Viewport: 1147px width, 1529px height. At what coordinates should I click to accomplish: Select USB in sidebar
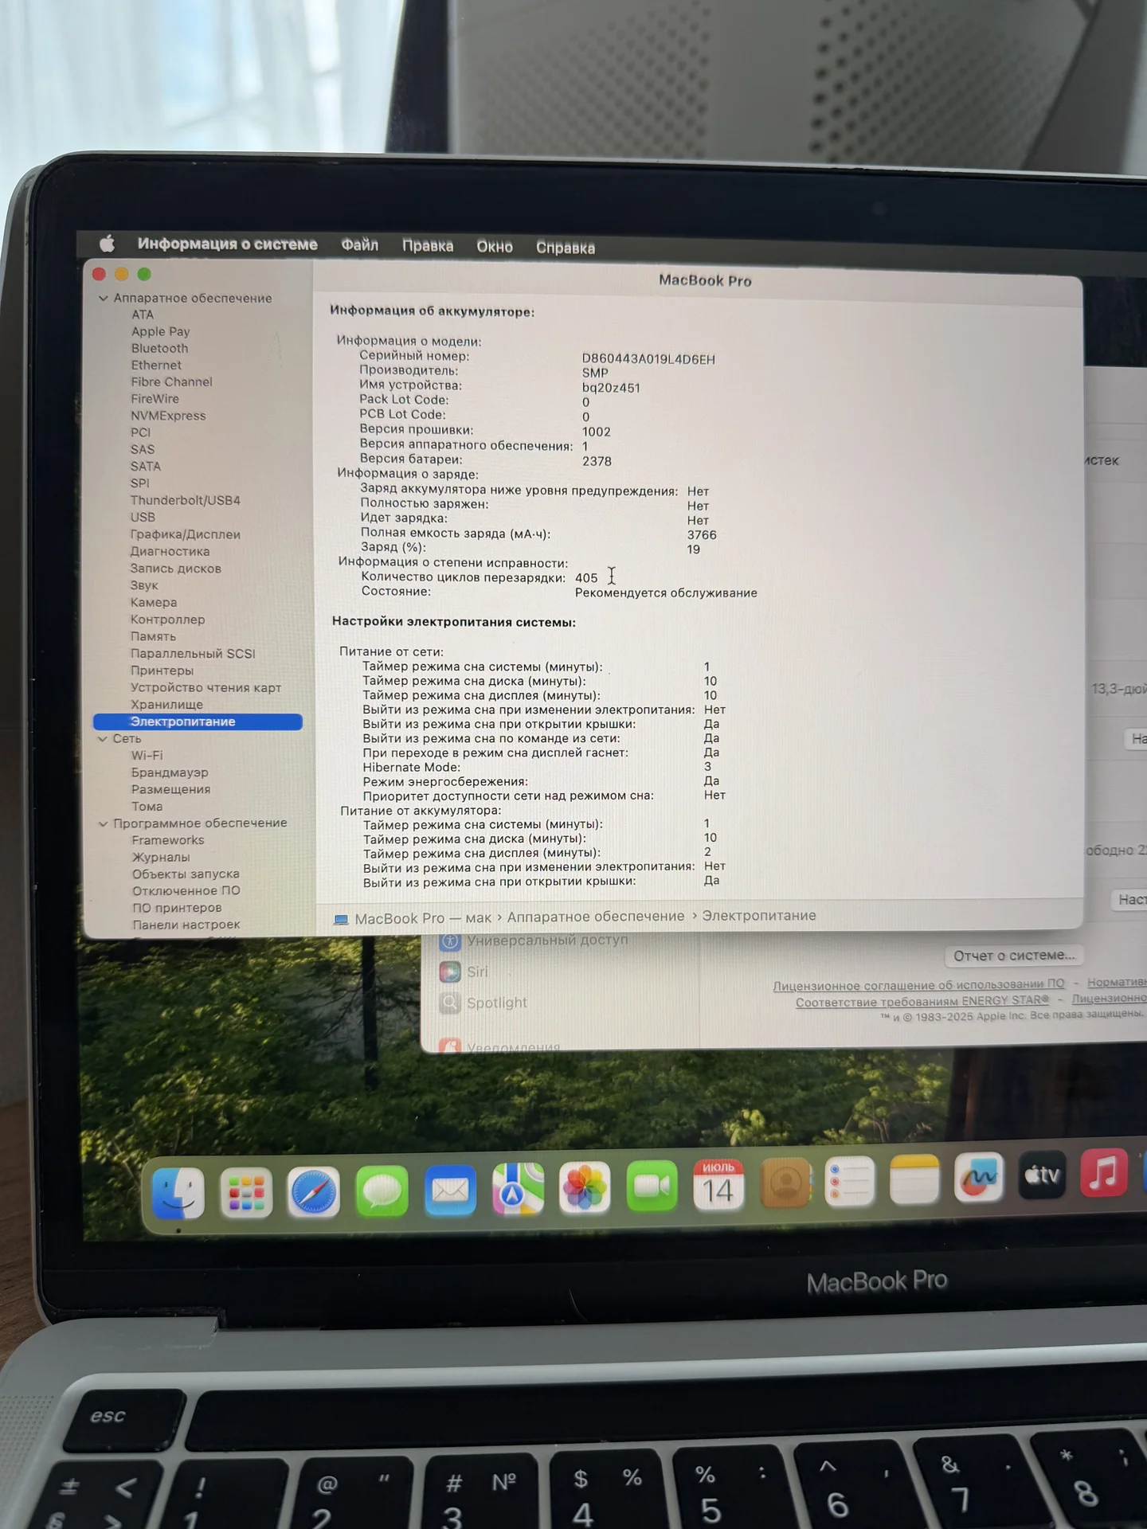click(x=143, y=517)
